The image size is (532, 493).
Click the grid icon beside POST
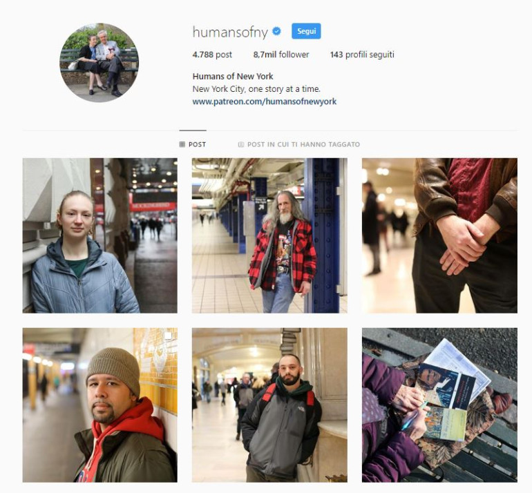point(182,144)
